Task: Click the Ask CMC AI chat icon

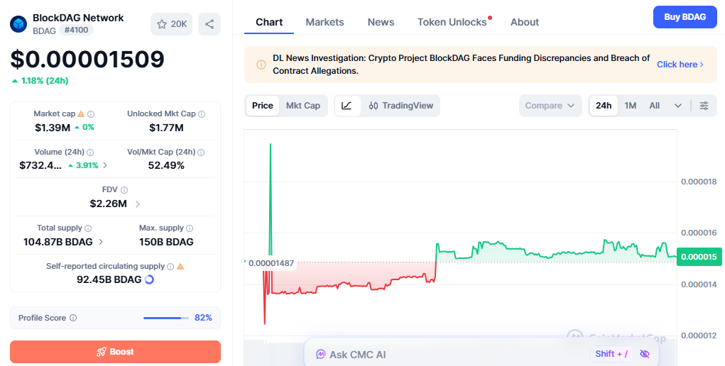Action: (x=320, y=355)
